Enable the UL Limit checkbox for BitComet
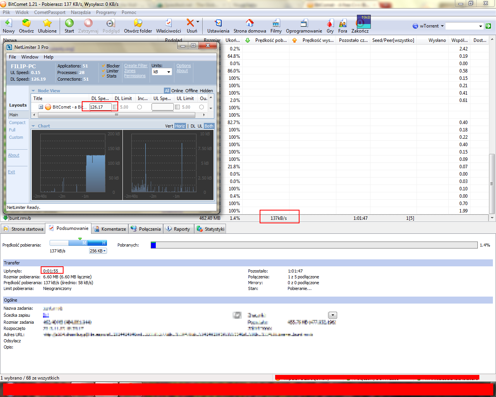Viewport: 496px width, 397px height. [x=177, y=107]
